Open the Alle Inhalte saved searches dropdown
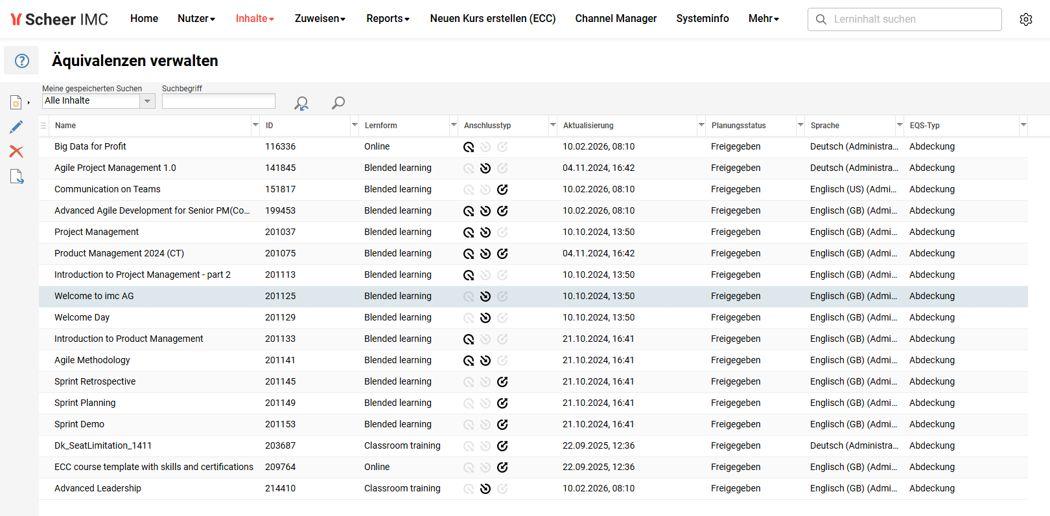Screen dimensions: 1050x516 pos(148,101)
